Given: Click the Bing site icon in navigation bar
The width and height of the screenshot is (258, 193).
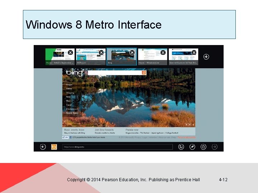Looking at the screenshot, I should pos(54,147).
